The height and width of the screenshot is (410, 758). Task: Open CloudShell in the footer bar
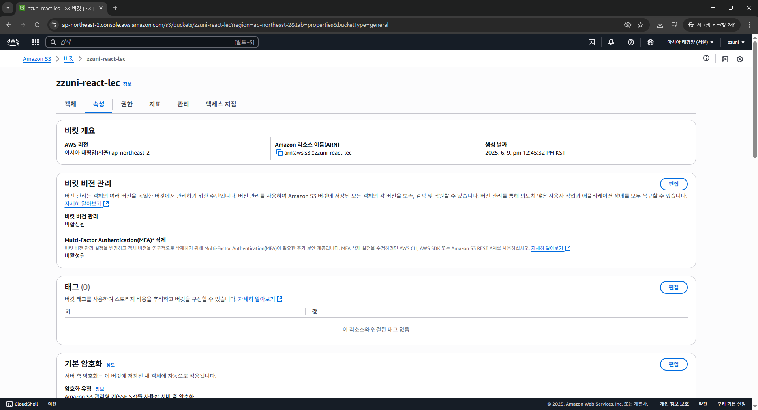(x=22, y=404)
